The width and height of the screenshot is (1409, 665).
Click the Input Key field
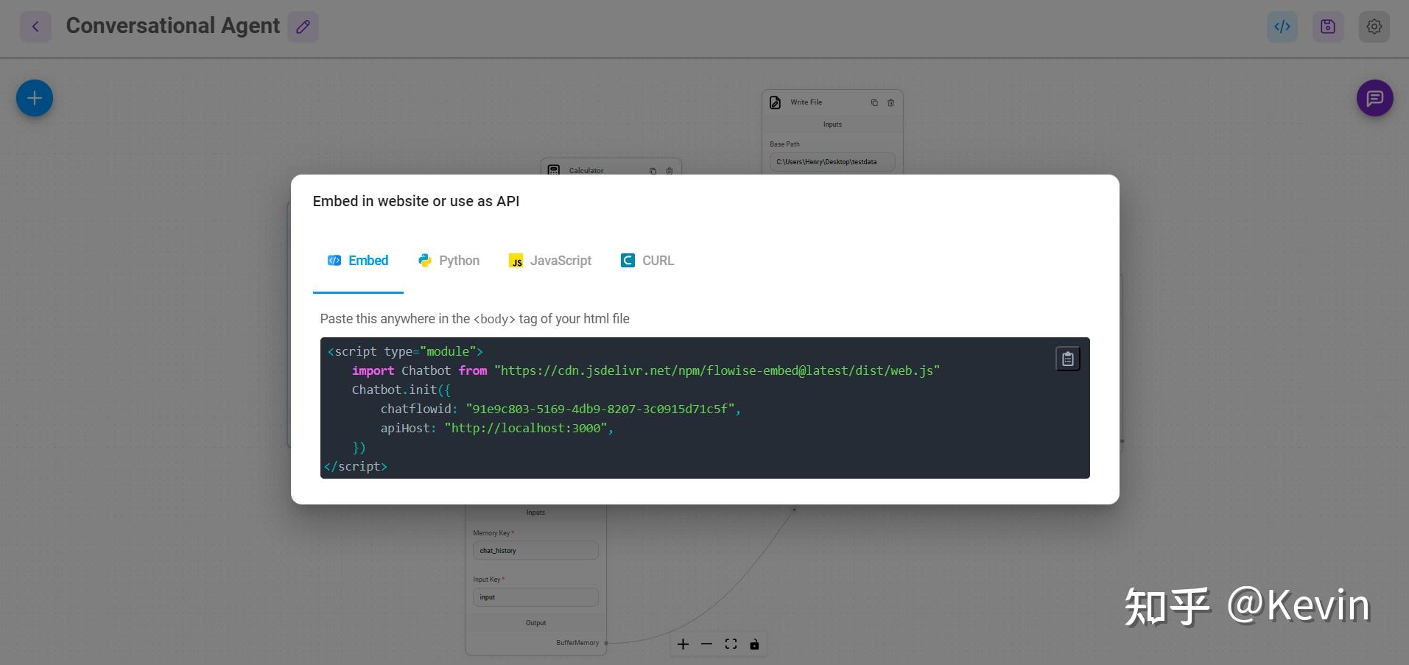point(535,597)
